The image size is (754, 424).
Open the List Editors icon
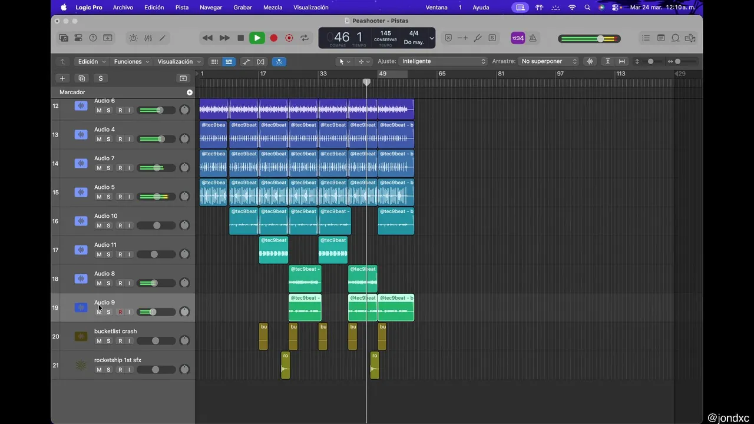click(x=646, y=38)
